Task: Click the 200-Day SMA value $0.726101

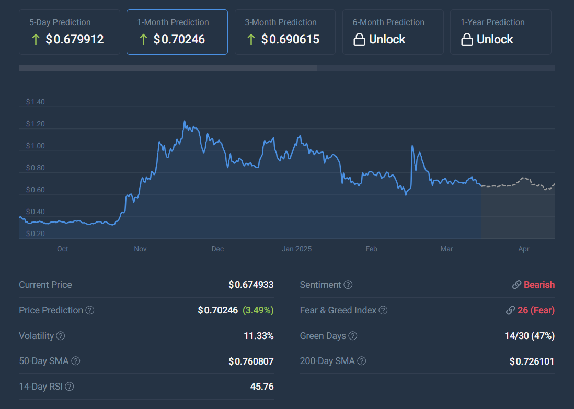Action: pyautogui.click(x=532, y=361)
